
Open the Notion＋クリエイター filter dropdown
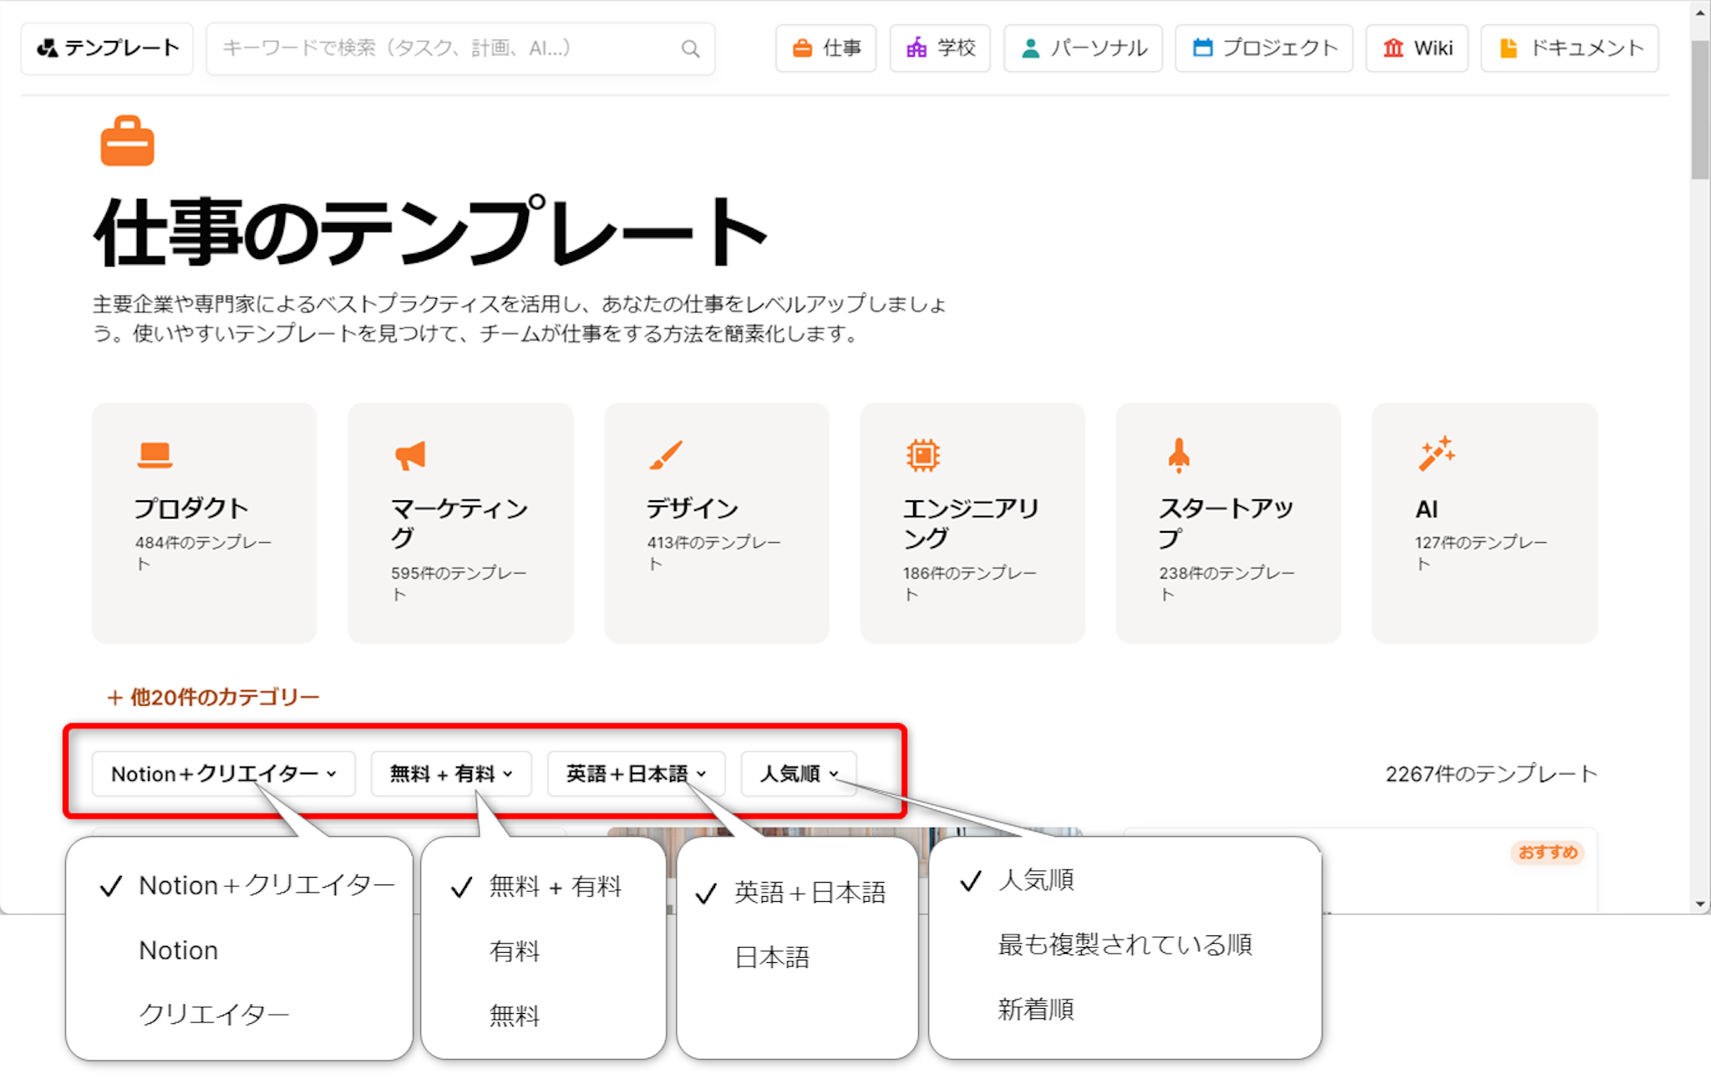(223, 774)
